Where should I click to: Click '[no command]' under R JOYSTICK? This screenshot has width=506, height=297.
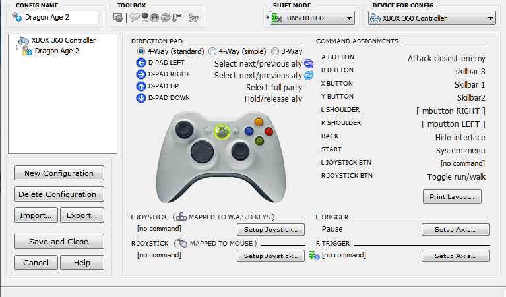pyautogui.click(x=159, y=255)
